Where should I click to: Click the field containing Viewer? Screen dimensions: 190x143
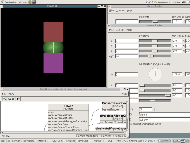[x=165, y=114]
